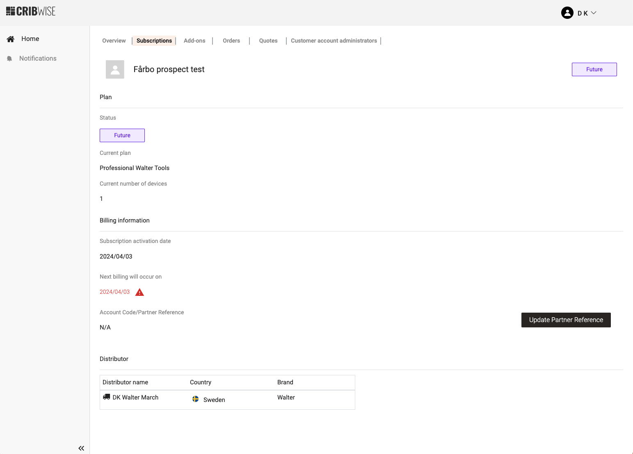633x454 pixels.
Task: Go to the Orders tab
Action: click(231, 41)
